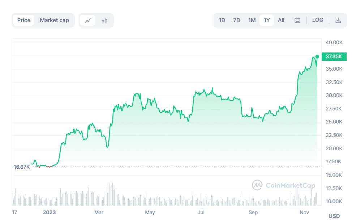The width and height of the screenshot is (352, 223).
Task: Switch to the Price tab
Action: coord(23,20)
